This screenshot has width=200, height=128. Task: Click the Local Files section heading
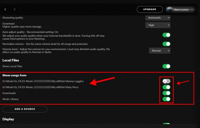pos(11,60)
